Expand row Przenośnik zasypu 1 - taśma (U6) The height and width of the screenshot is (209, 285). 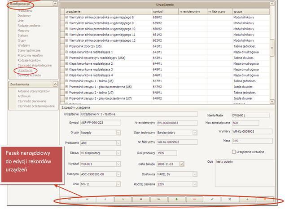(x=66, y=81)
